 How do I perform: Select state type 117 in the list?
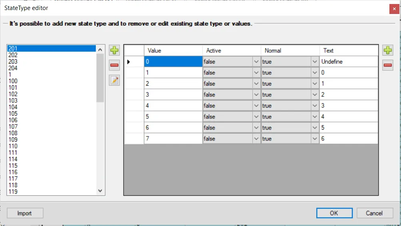coord(52,179)
